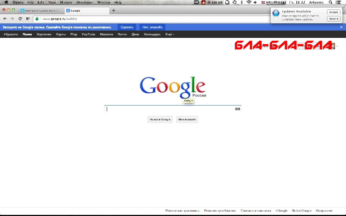Open the Help menu

[118, 3]
